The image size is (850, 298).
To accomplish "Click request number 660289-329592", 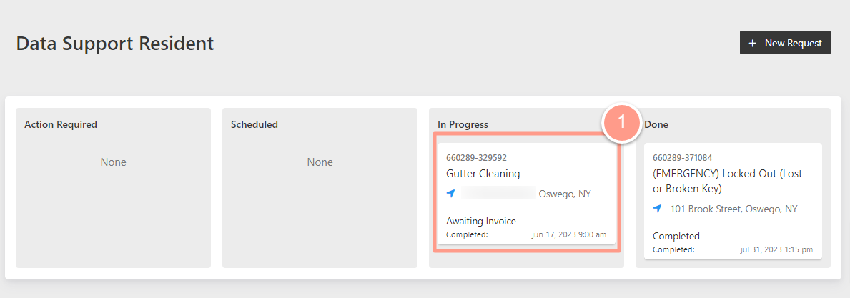I will pyautogui.click(x=477, y=158).
